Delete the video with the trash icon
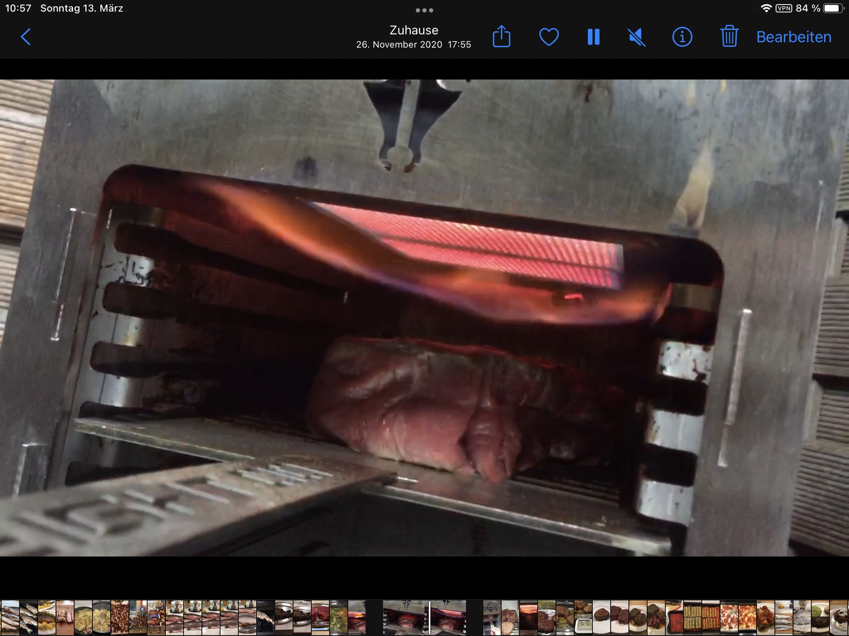Viewport: 849px width, 636px height. [x=729, y=36]
